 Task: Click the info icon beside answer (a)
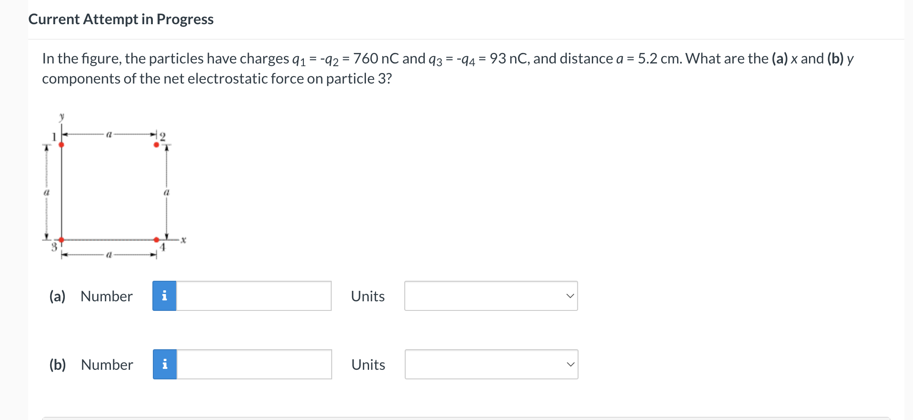pyautogui.click(x=164, y=296)
